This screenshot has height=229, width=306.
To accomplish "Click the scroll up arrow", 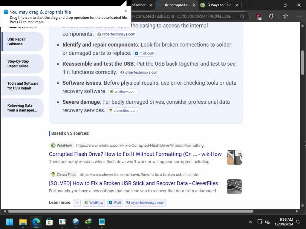I will 302,25.
